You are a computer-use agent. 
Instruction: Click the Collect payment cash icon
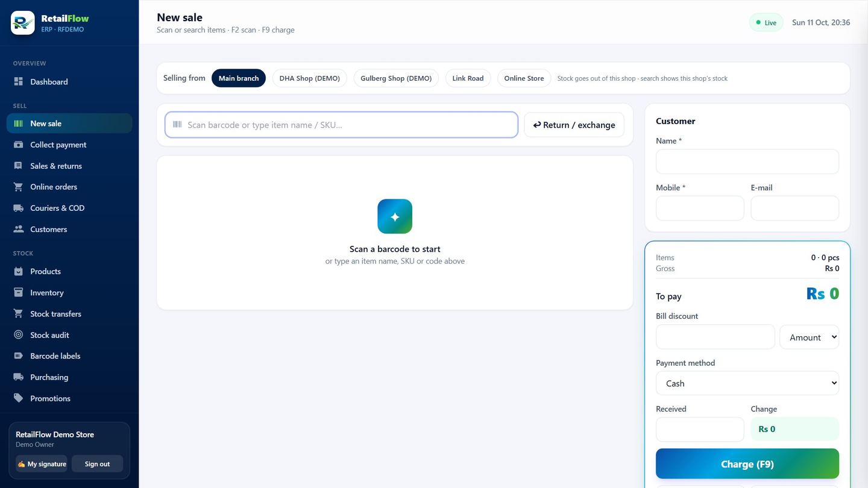click(19, 145)
